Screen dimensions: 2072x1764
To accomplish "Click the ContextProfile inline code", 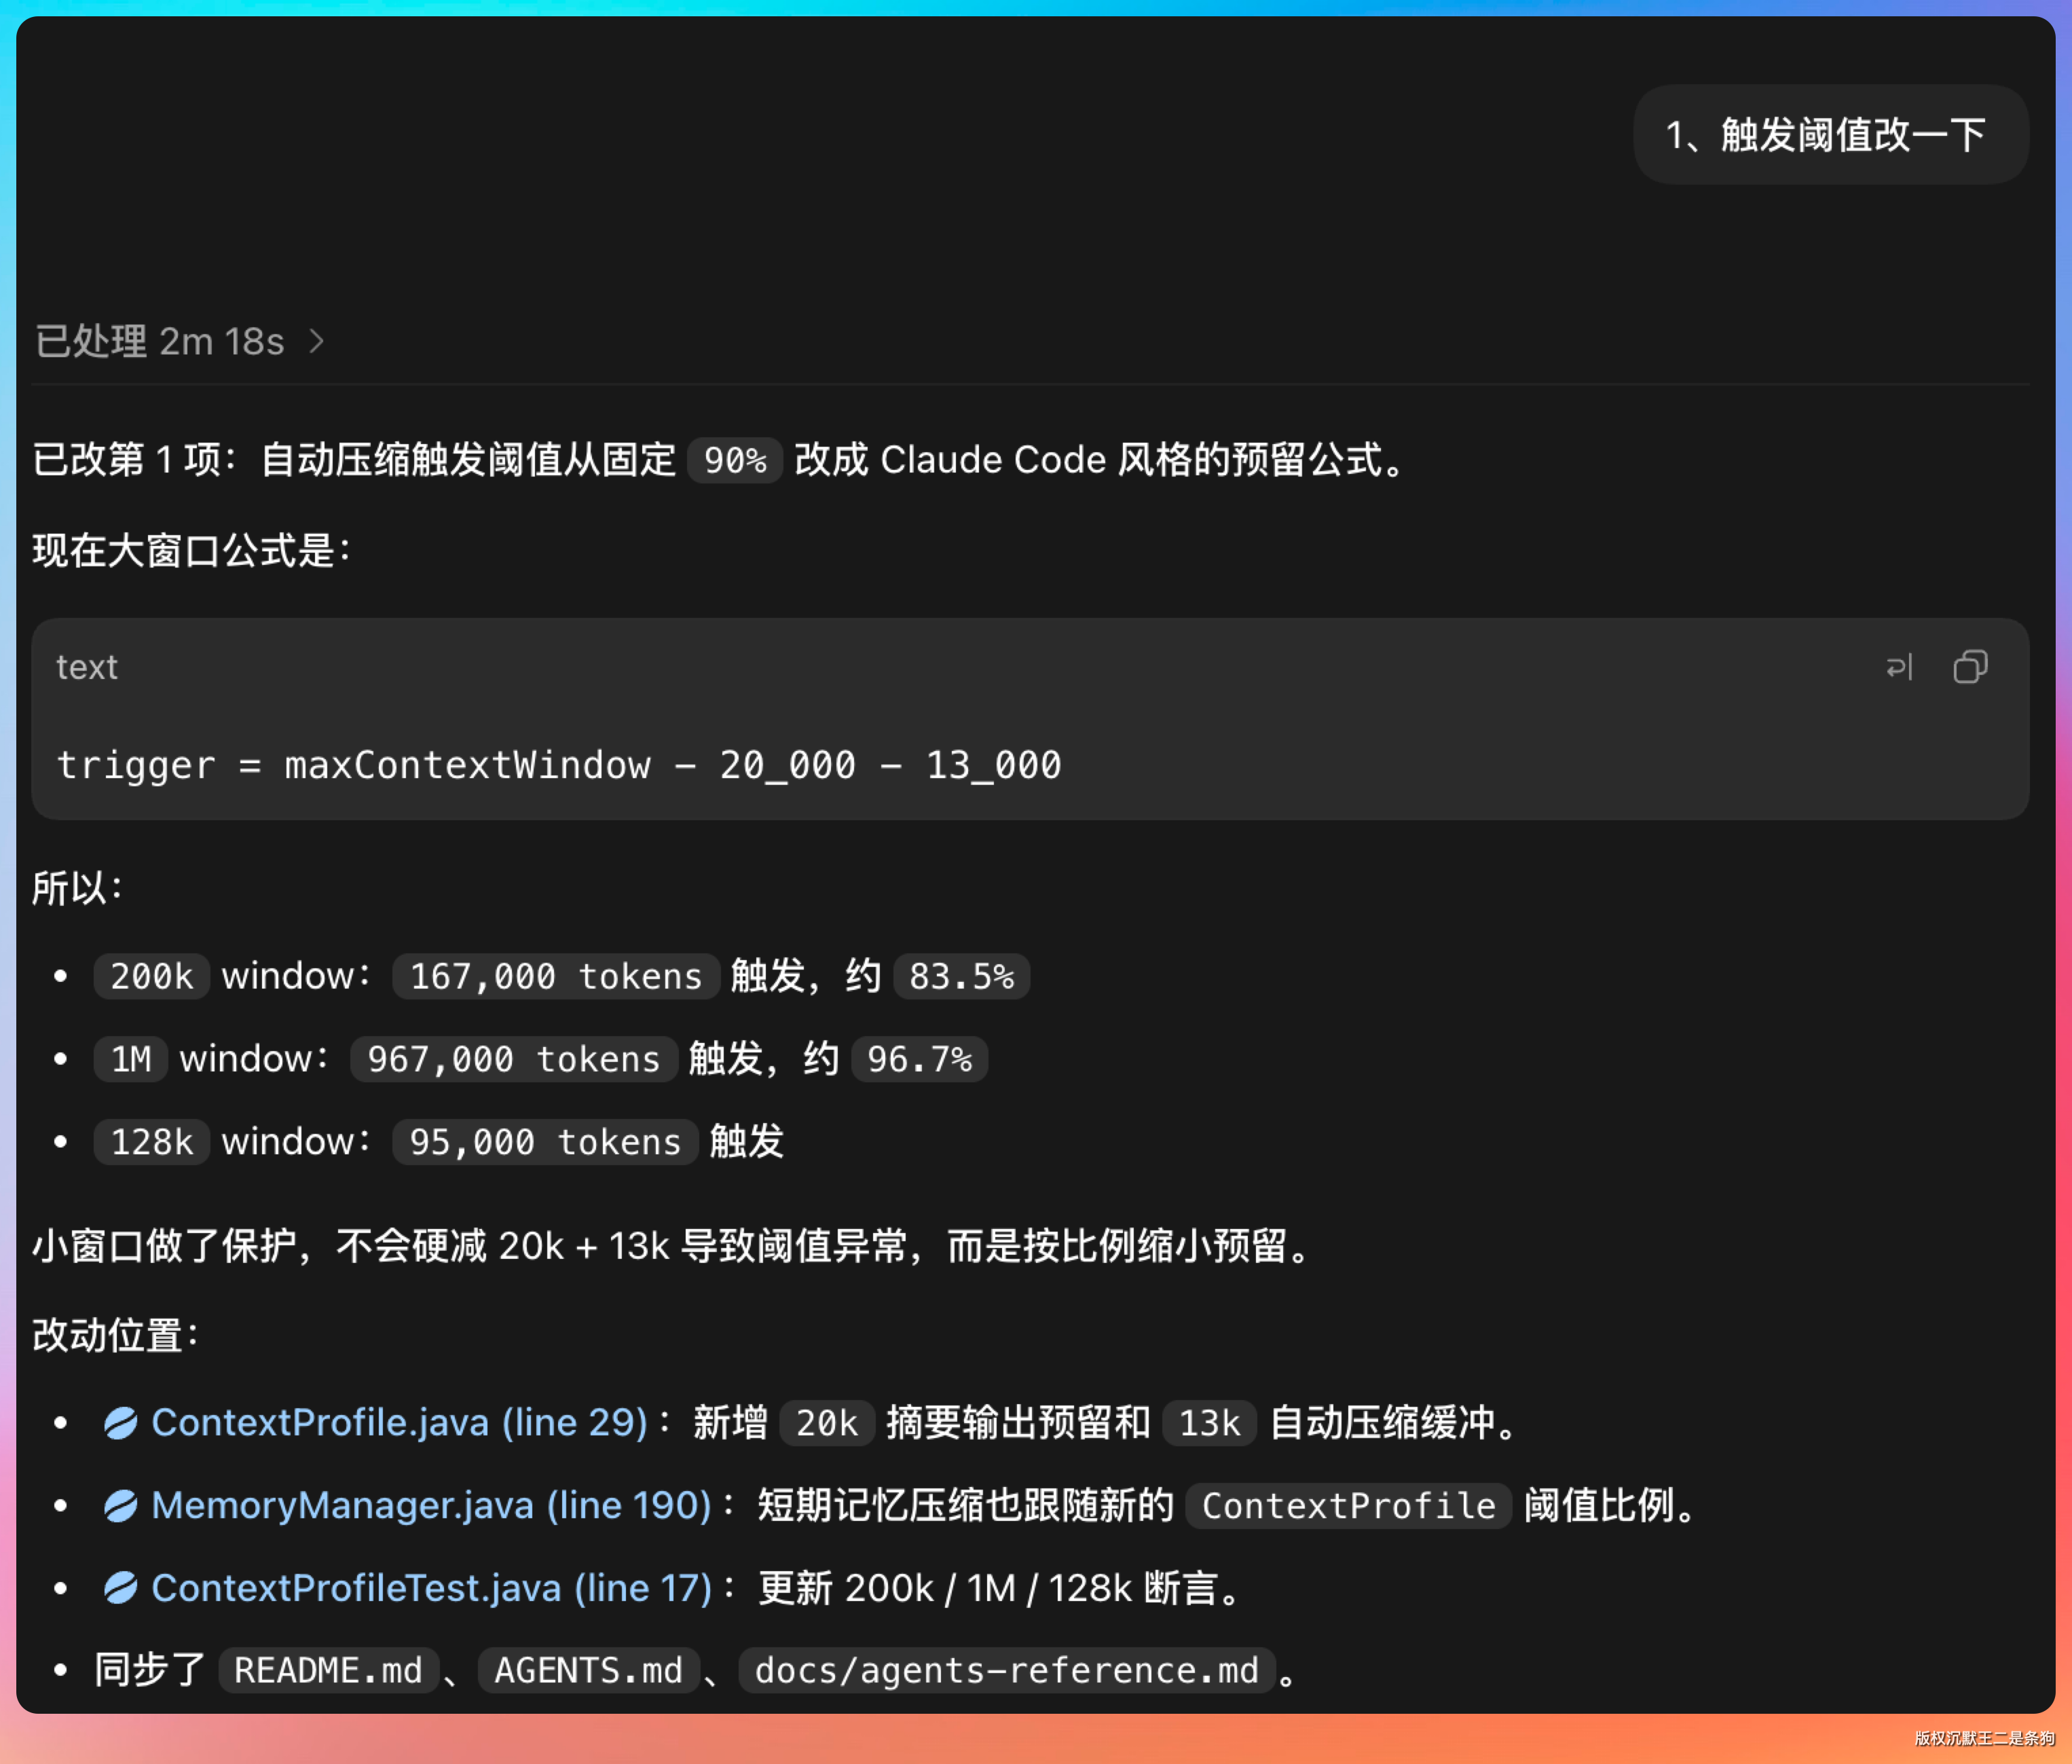I will tap(1348, 1506).
